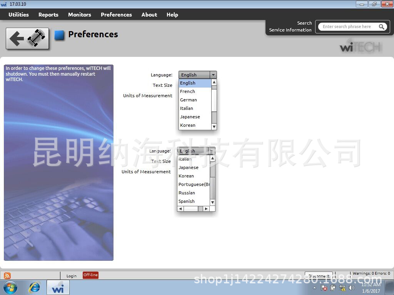This screenshot has height=295, width=394.
Task: Click the upper Text Size label
Action: pos(163,85)
